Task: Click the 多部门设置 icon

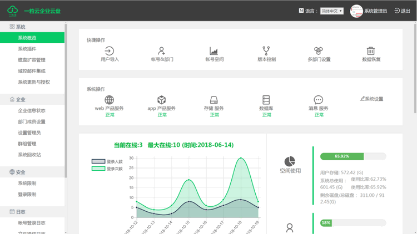Action: click(x=319, y=51)
